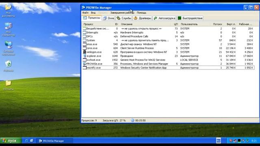Switch to the Процессы tab

click(92, 18)
